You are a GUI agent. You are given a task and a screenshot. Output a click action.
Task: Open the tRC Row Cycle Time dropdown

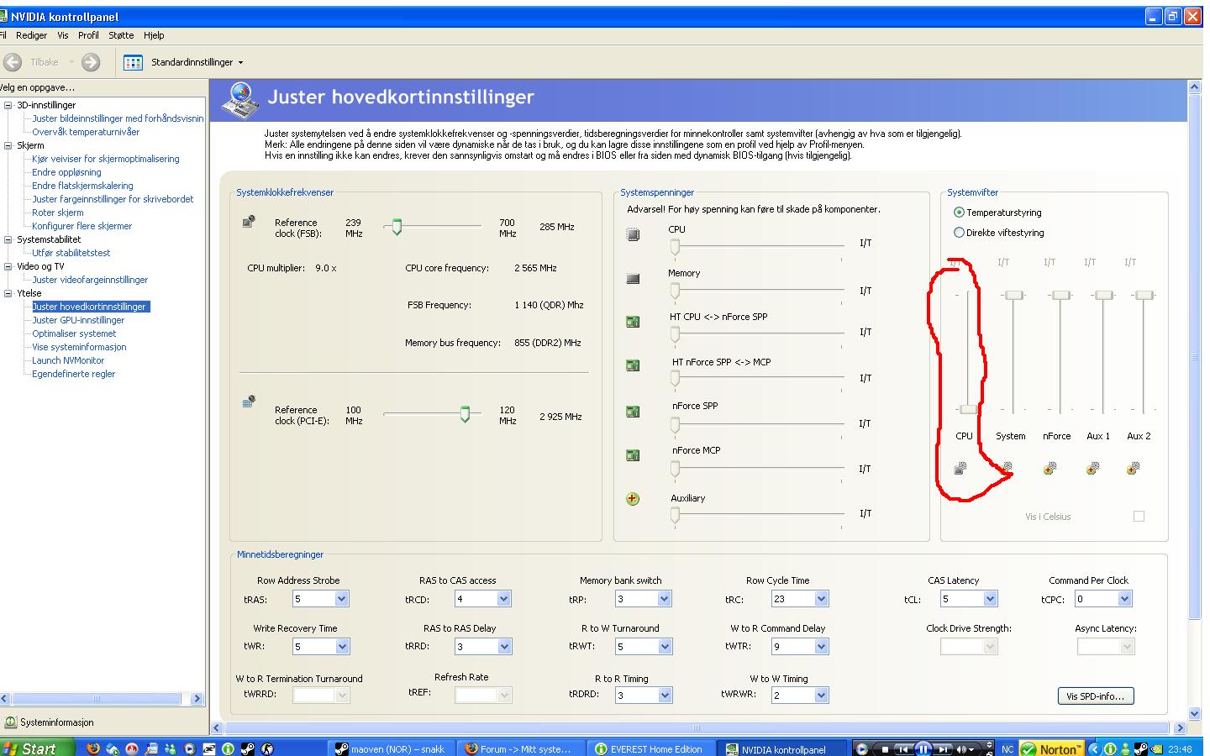(x=821, y=599)
